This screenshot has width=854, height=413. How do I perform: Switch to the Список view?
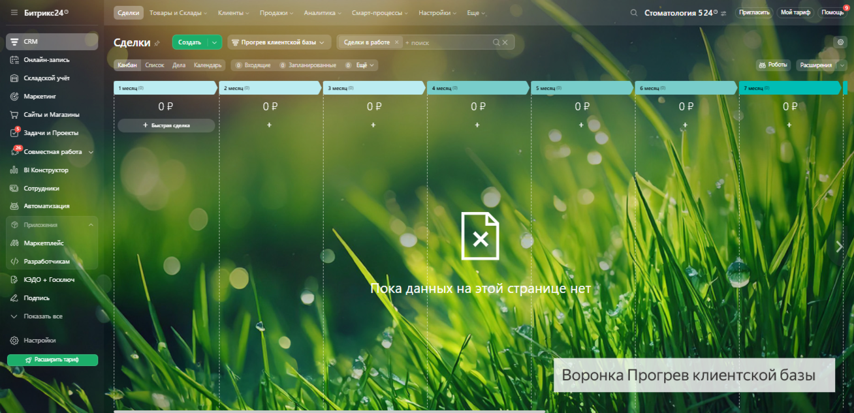coord(155,65)
